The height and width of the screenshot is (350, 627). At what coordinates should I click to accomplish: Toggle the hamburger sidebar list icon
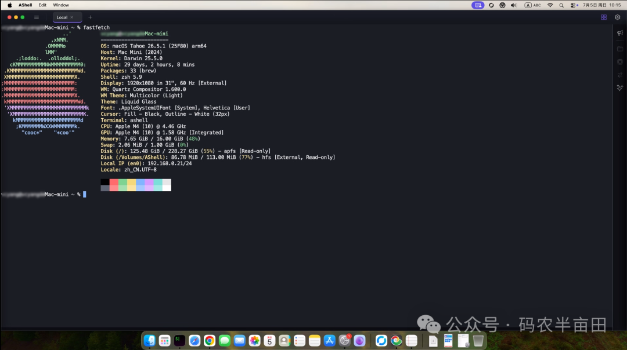pyautogui.click(x=37, y=17)
